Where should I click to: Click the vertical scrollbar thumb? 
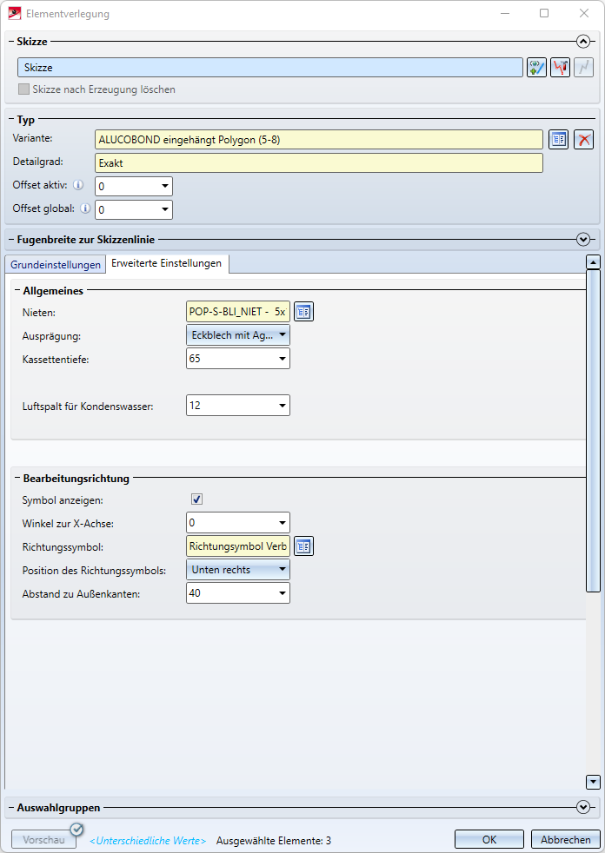pyautogui.click(x=593, y=430)
